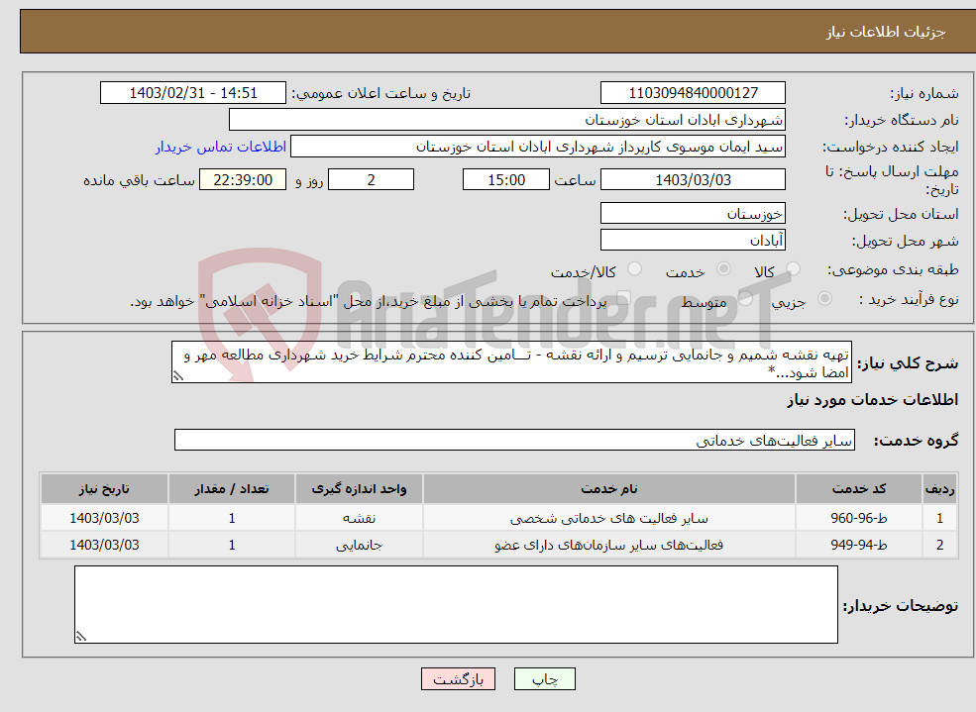Click the unit cell جانمایی
The height and width of the screenshot is (712, 976).
point(359,545)
